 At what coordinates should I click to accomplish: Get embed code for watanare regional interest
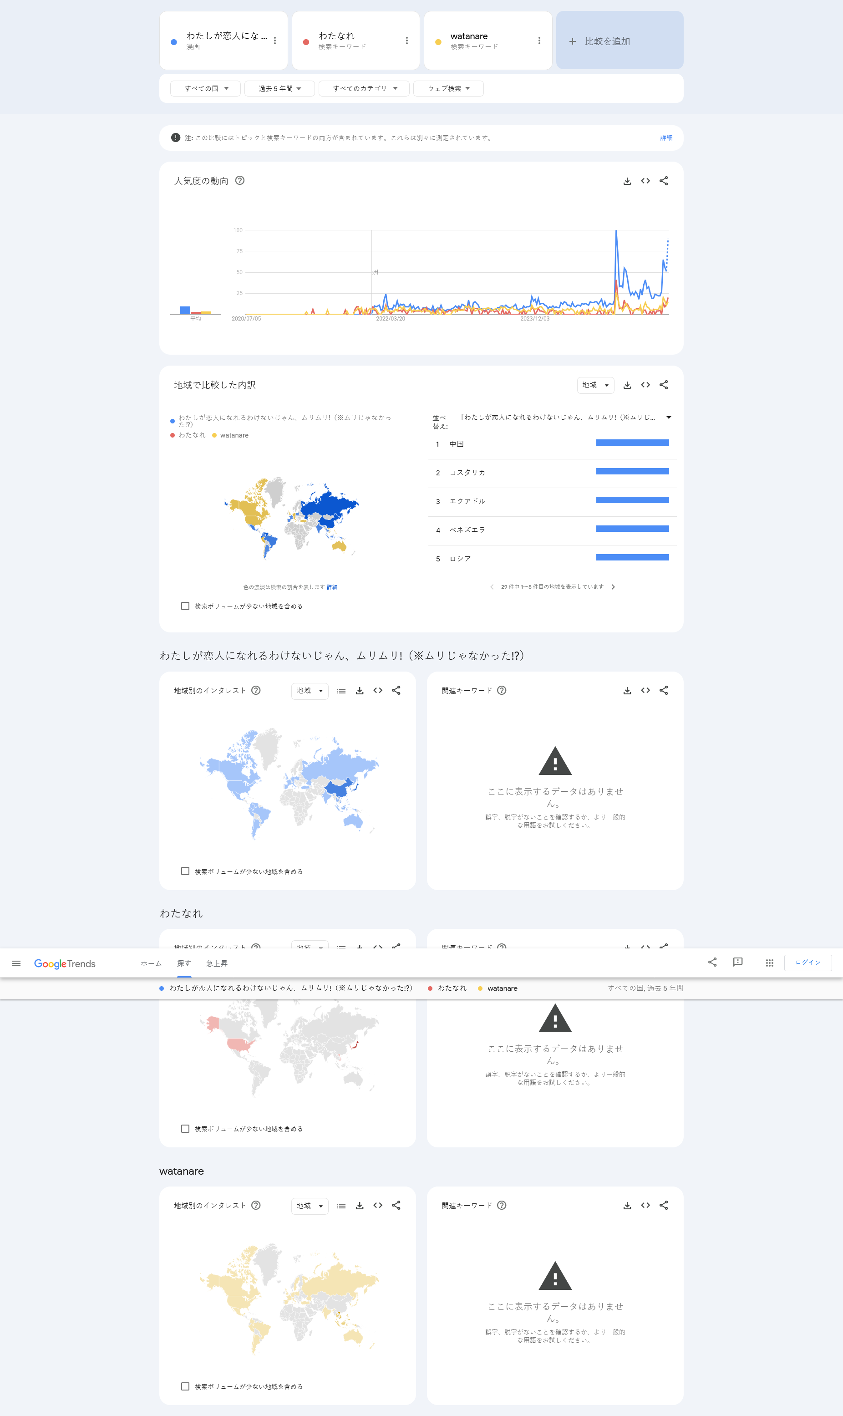tap(378, 1206)
